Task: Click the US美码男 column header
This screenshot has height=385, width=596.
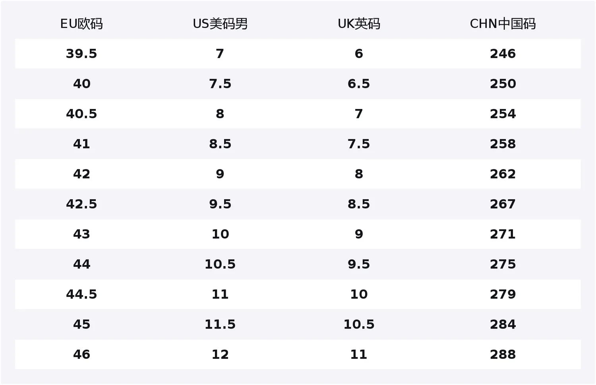Action: pyautogui.click(x=220, y=24)
